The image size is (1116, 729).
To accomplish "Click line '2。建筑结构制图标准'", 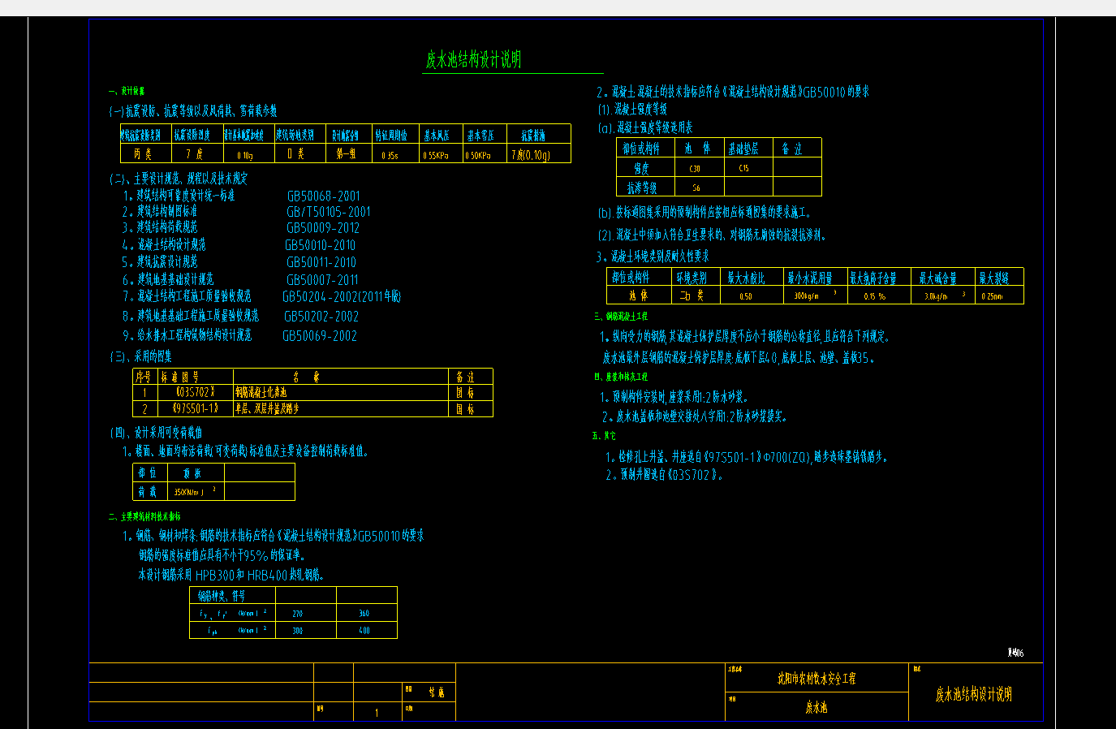I will [160, 211].
